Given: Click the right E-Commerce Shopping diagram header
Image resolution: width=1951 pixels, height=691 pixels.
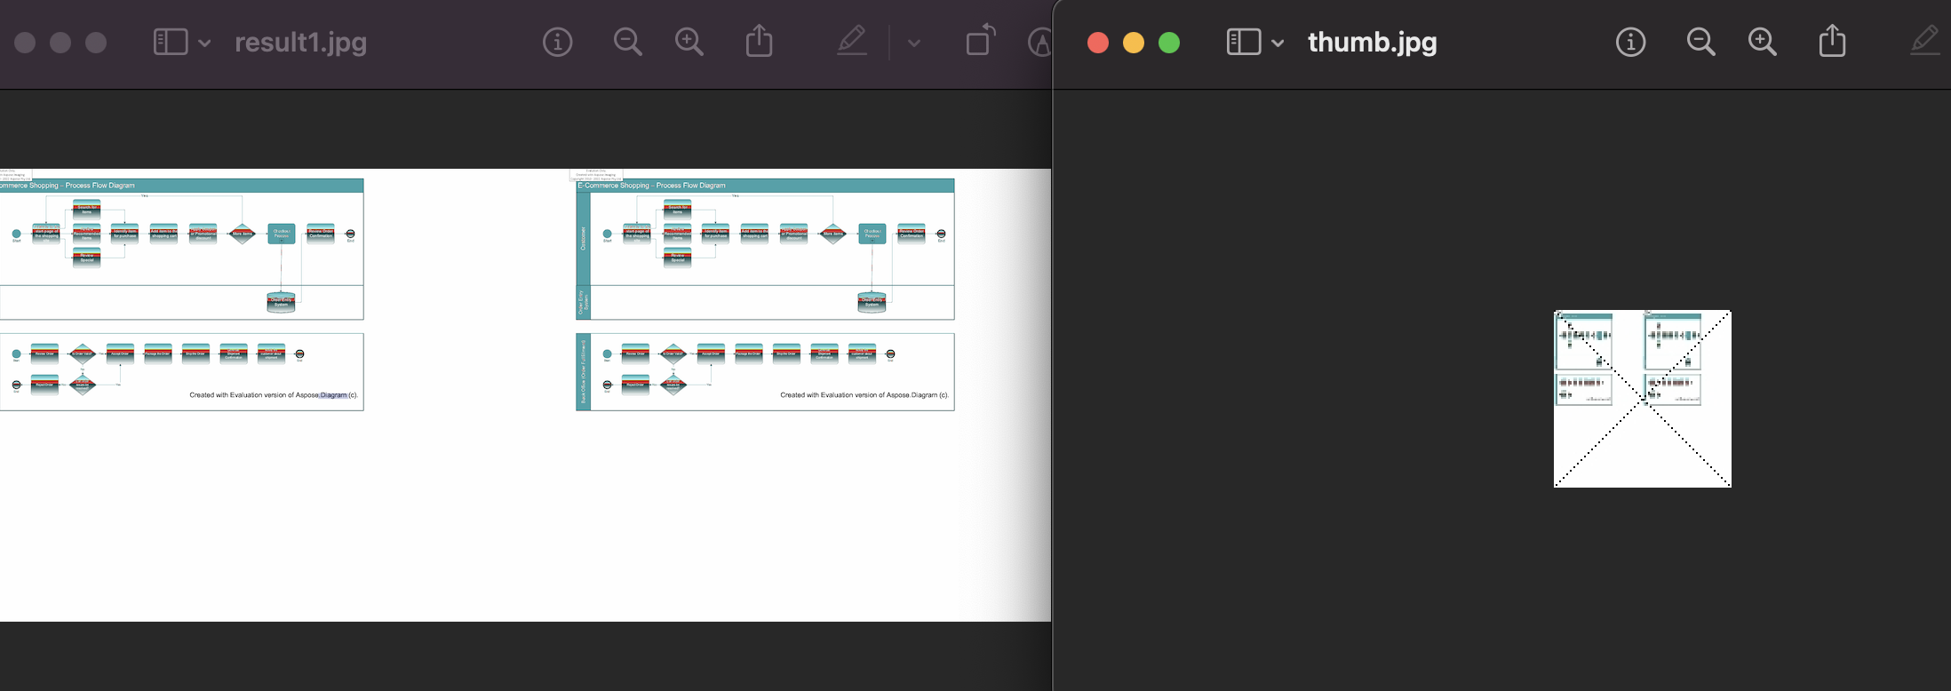Looking at the screenshot, I should (766, 186).
